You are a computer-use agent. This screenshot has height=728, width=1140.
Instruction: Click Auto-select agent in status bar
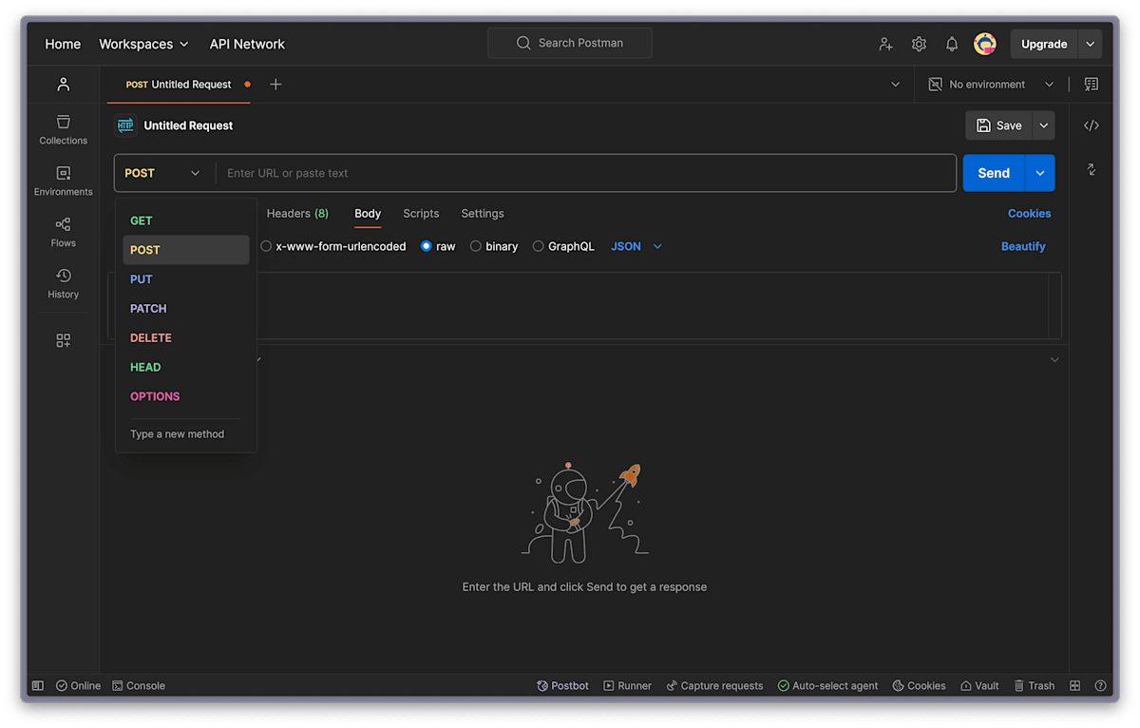[828, 685]
